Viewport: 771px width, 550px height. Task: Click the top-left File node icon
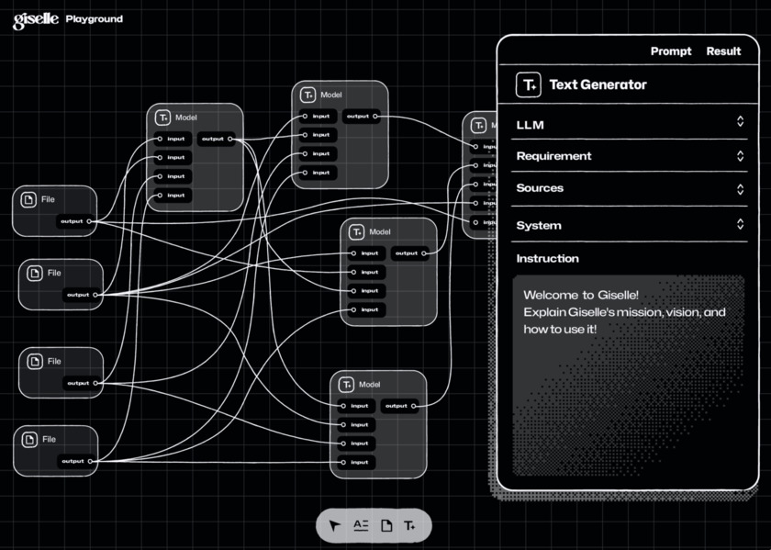28,199
